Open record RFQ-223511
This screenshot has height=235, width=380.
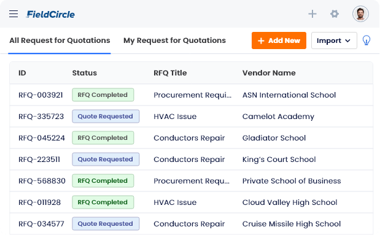39,160
